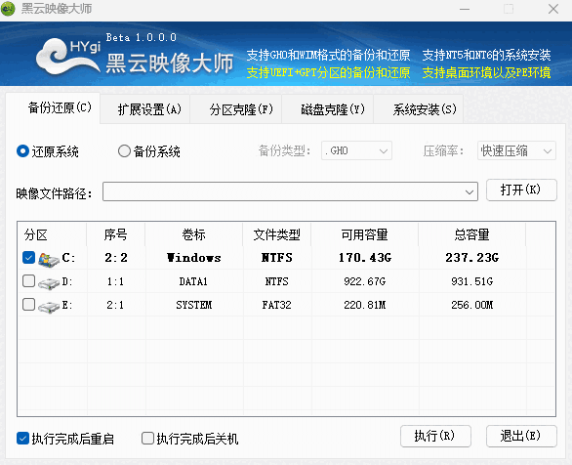Click the 文件类型 column header
This screenshot has height=465, width=572.
pyautogui.click(x=277, y=234)
